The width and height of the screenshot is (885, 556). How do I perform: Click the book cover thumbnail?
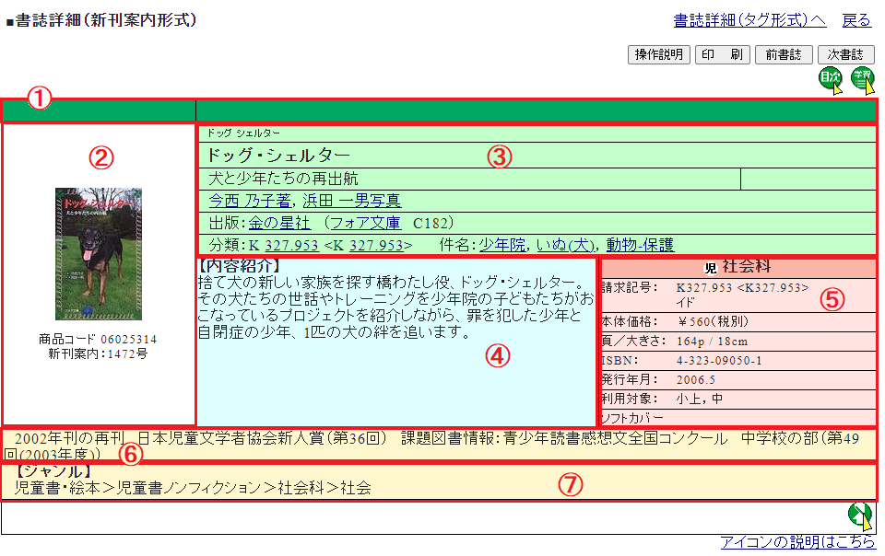[99, 254]
